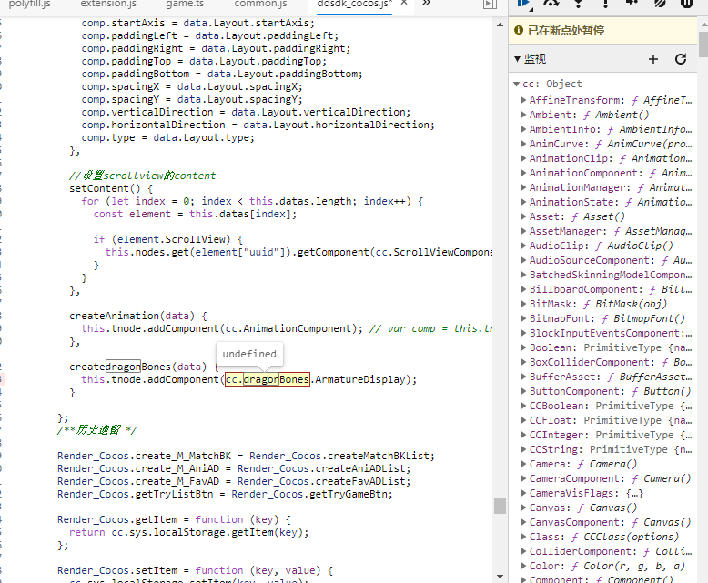Toggle pause on exceptions icon
The width and height of the screenshot is (708, 583).
tap(687, 3)
